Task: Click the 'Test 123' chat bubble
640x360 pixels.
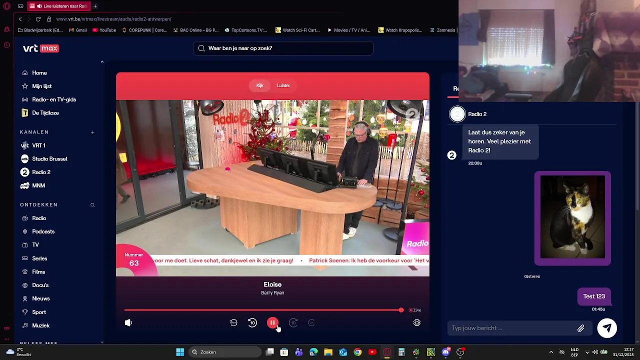Action: click(594, 296)
